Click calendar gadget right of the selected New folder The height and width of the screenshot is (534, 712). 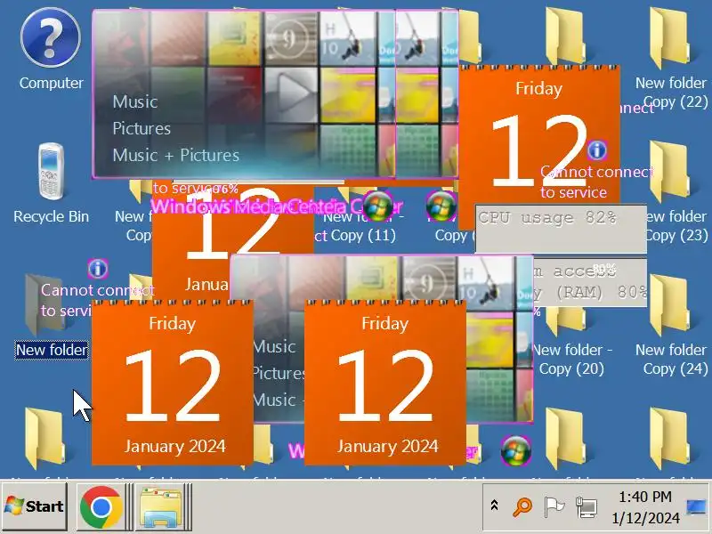(173, 383)
